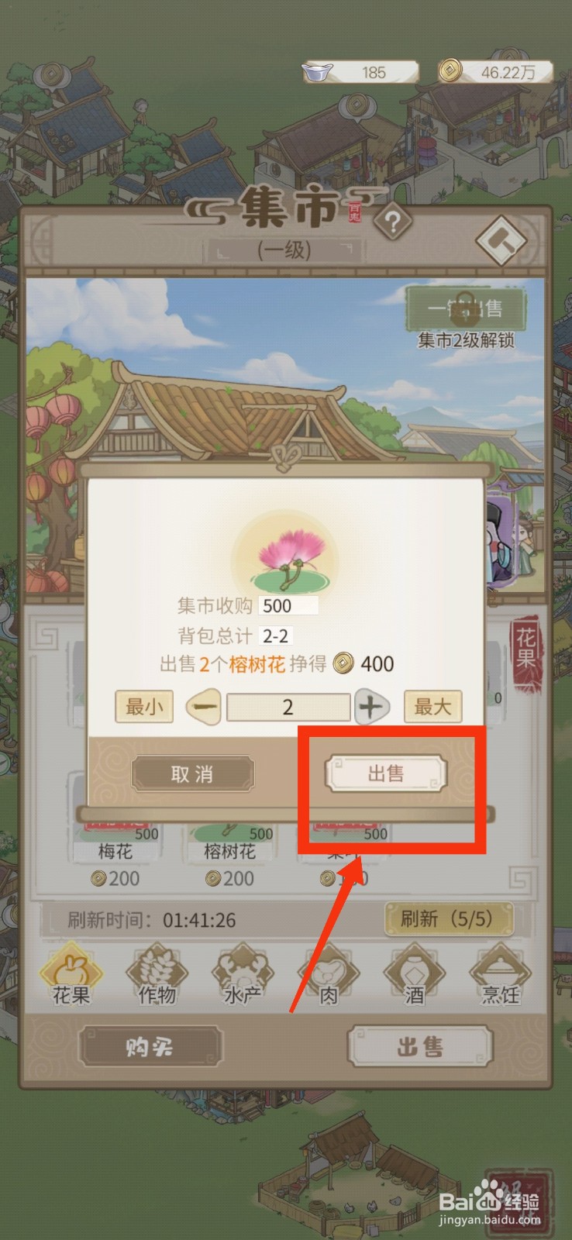572x1240 pixels.
Task: Choose the 肉 category icon
Action: click(329, 974)
